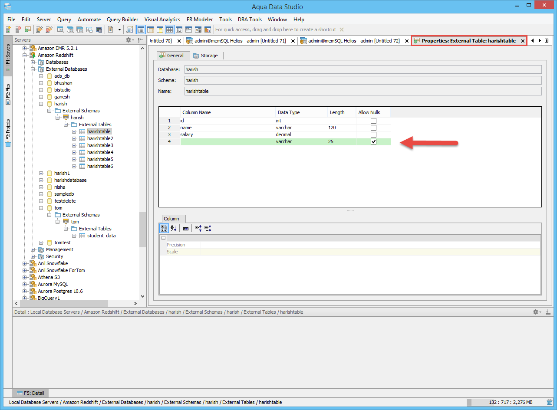Image resolution: width=557 pixels, height=410 pixels.
Task: Expand the harishtable2 table node
Action: 74,138
